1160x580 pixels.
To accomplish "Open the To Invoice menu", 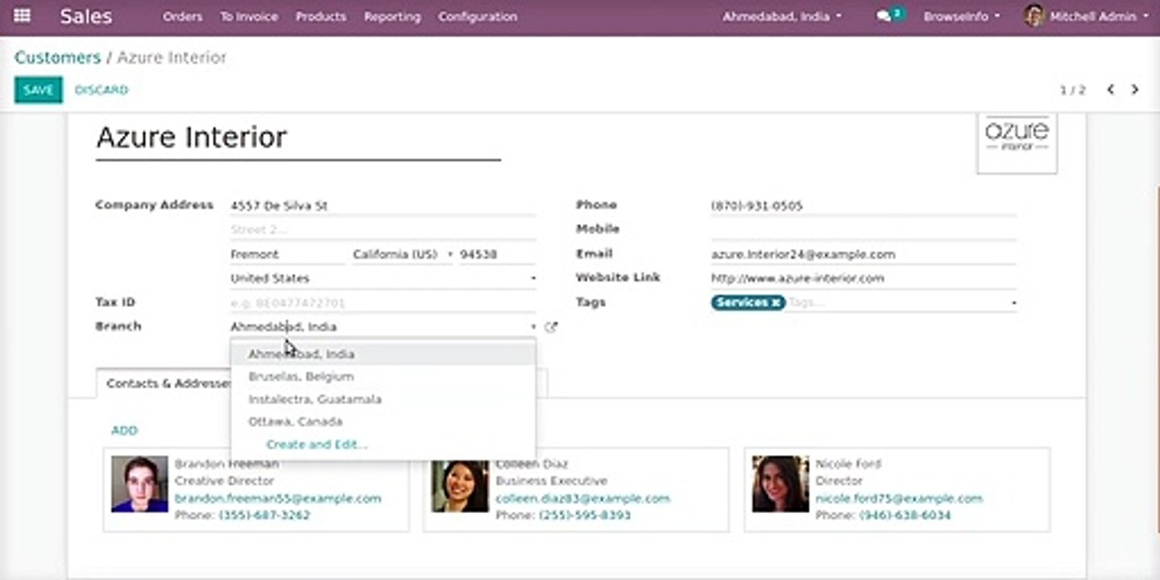I will [249, 16].
